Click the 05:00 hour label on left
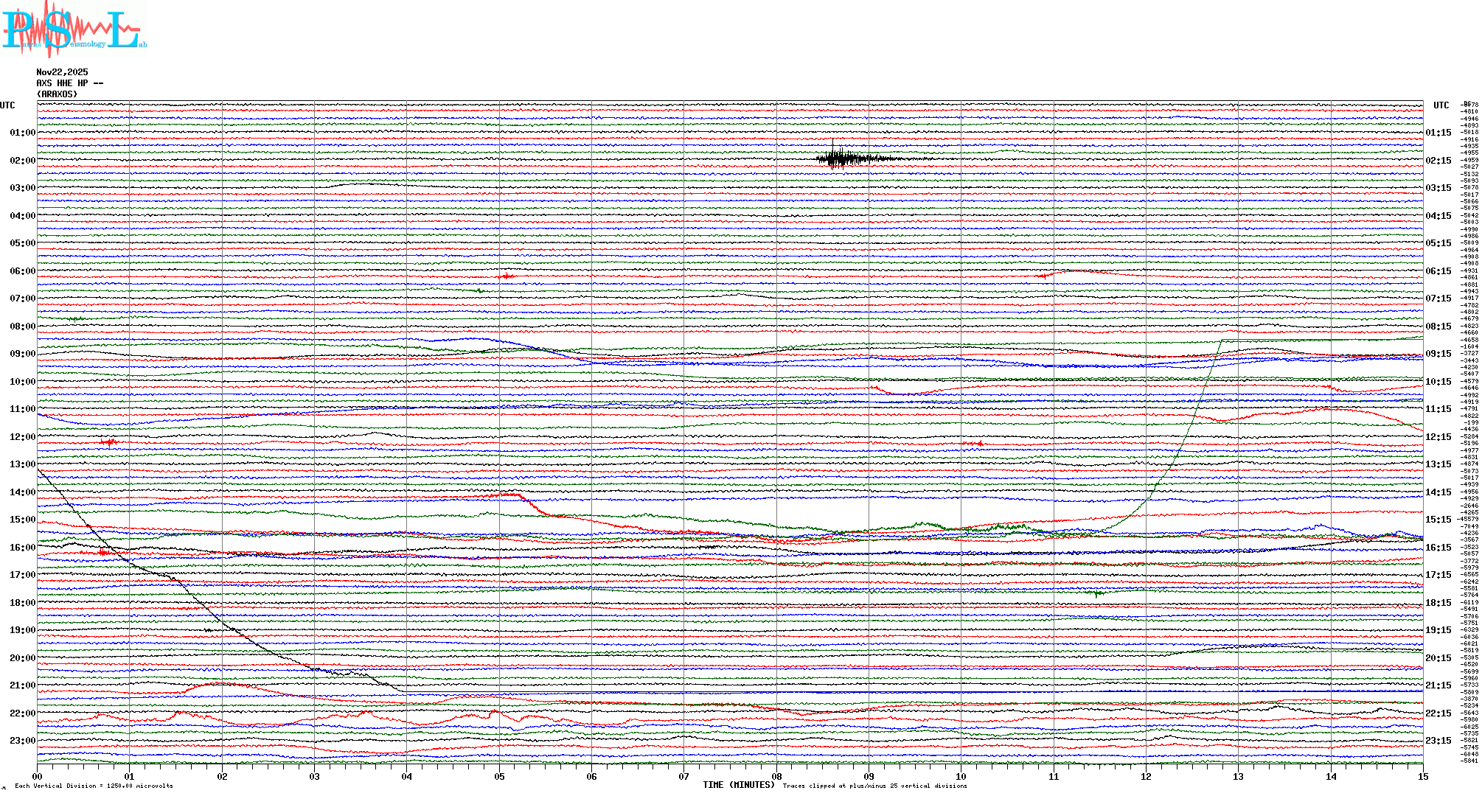Image resolution: width=1482 pixels, height=796 pixels. click(22, 243)
